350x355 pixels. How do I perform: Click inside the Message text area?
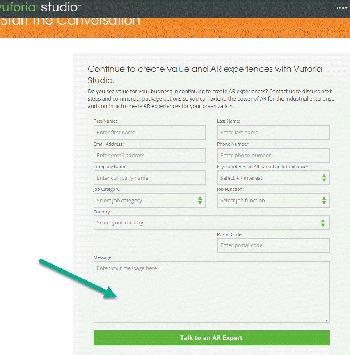211,292
